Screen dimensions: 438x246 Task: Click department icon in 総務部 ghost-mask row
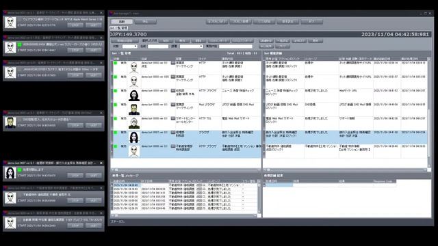coord(173,91)
